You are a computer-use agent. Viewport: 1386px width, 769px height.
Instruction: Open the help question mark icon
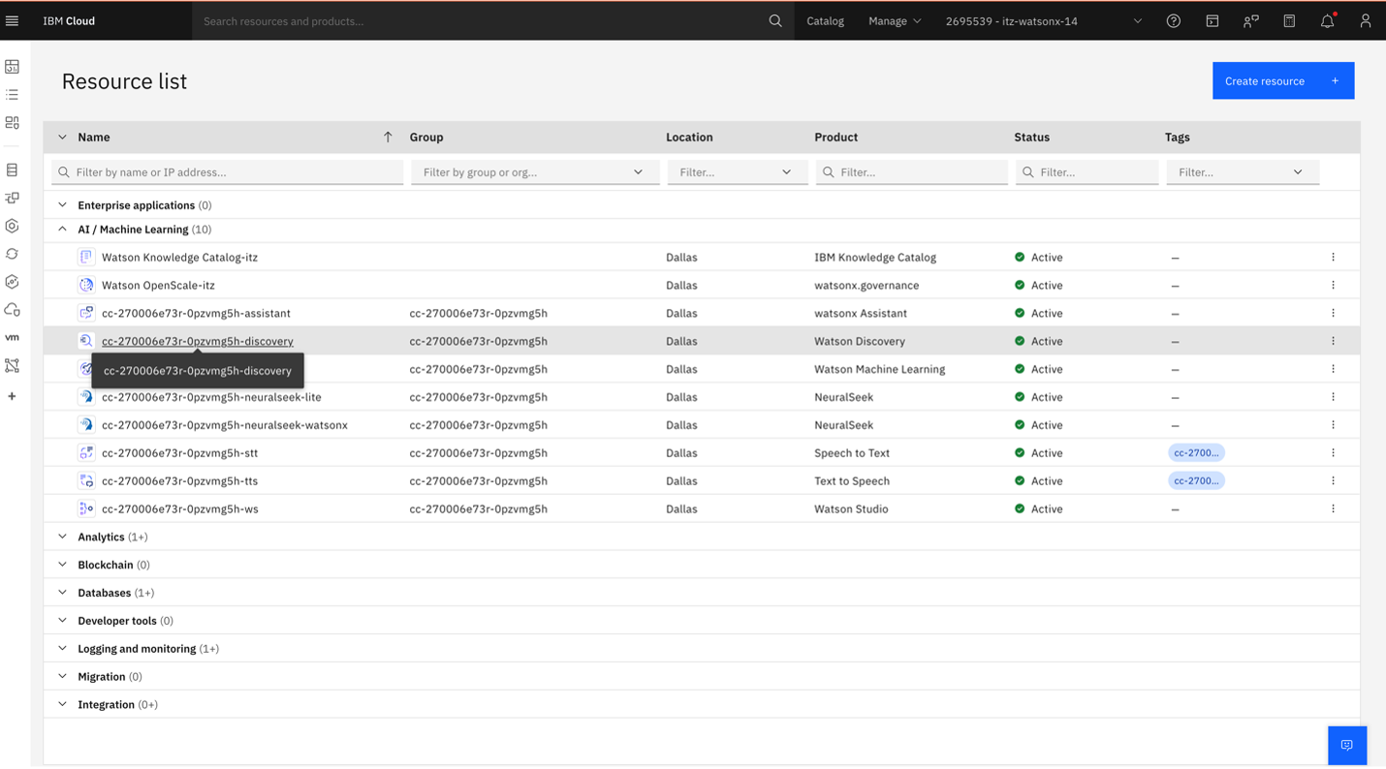pyautogui.click(x=1173, y=20)
